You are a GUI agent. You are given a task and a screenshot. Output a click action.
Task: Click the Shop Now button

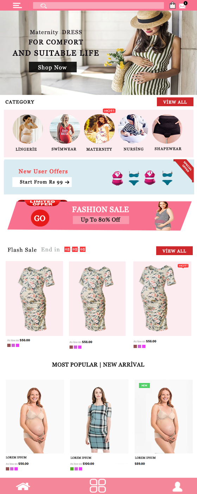(x=53, y=67)
